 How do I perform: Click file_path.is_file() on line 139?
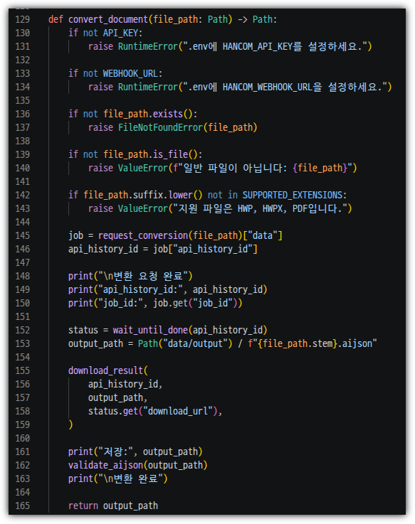150,154
